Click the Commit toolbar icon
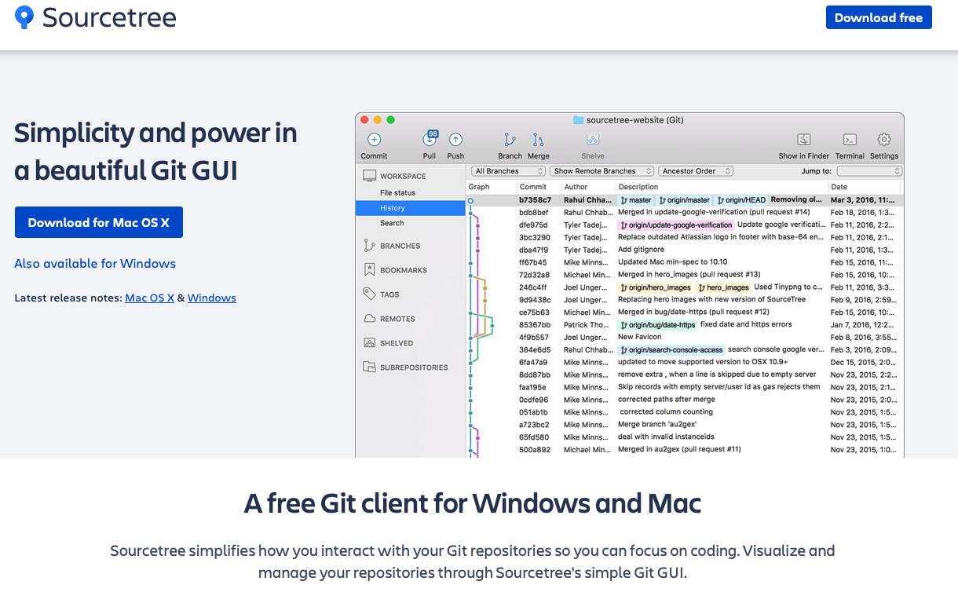 [374, 140]
